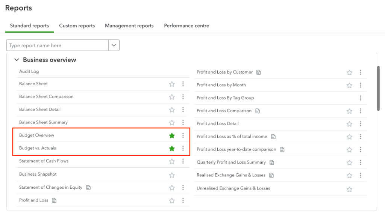
Task: Click document icon beside Statement of Changes in Equity
Action: (x=88, y=188)
